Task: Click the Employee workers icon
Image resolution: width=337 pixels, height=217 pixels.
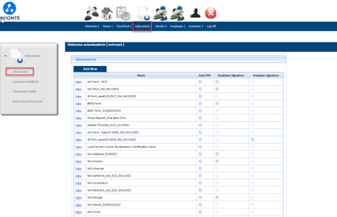Action: pyautogui.click(x=177, y=12)
